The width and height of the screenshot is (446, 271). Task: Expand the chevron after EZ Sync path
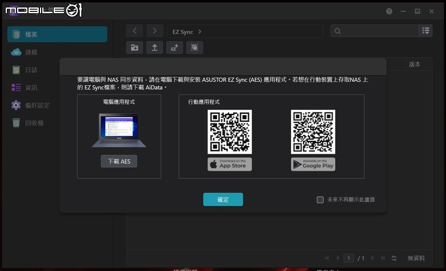tap(200, 32)
